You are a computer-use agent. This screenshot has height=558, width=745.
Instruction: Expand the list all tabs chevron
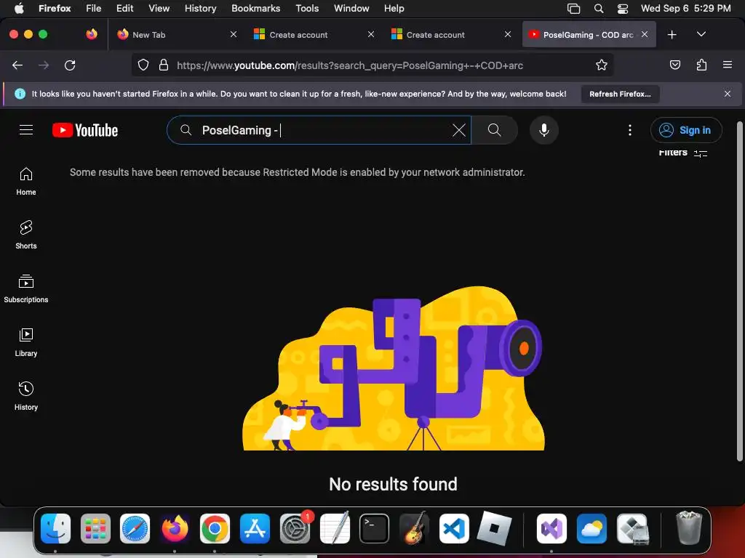point(701,34)
